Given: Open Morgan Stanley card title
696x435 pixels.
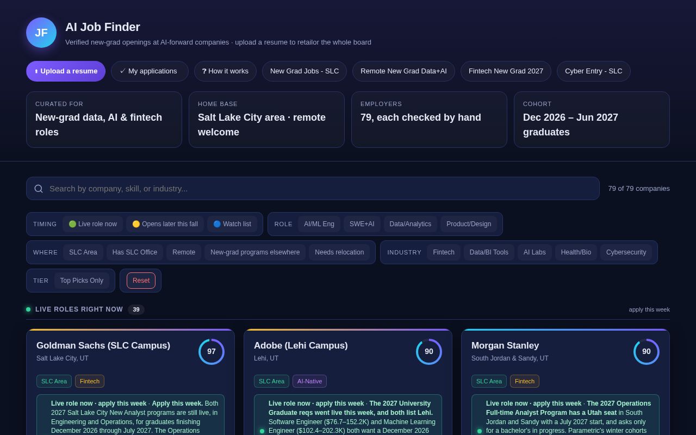Looking at the screenshot, I should click(x=505, y=346).
